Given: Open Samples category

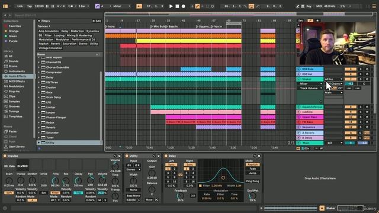Looking at the screenshot, I should click(14, 101).
